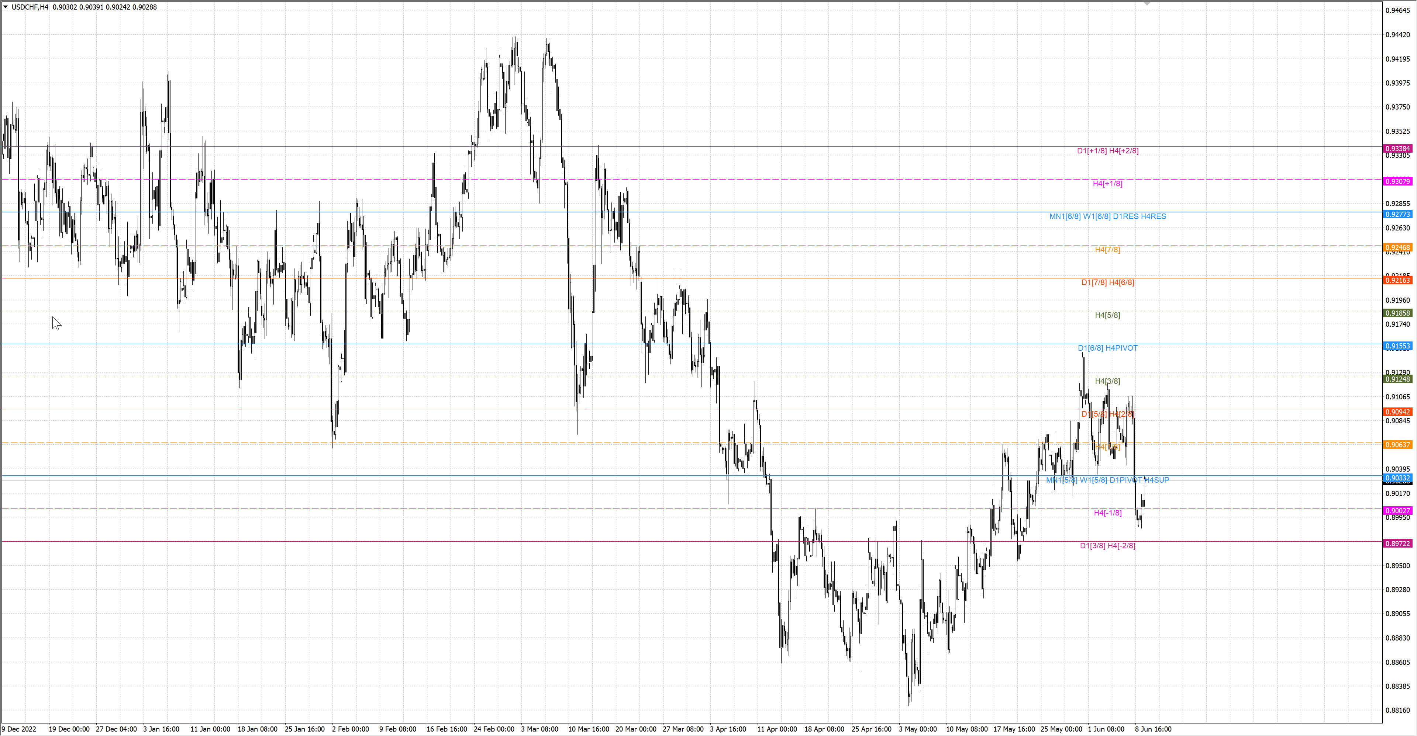Viewport: 1417px width, 736px height.
Task: Select the 0.93384 pink price tag
Action: (x=1397, y=148)
